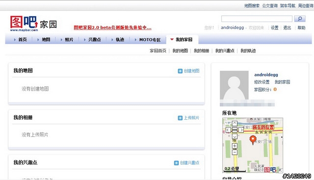Click the 我的相册 section heading
This screenshot has height=180, width=314.
[23, 118]
